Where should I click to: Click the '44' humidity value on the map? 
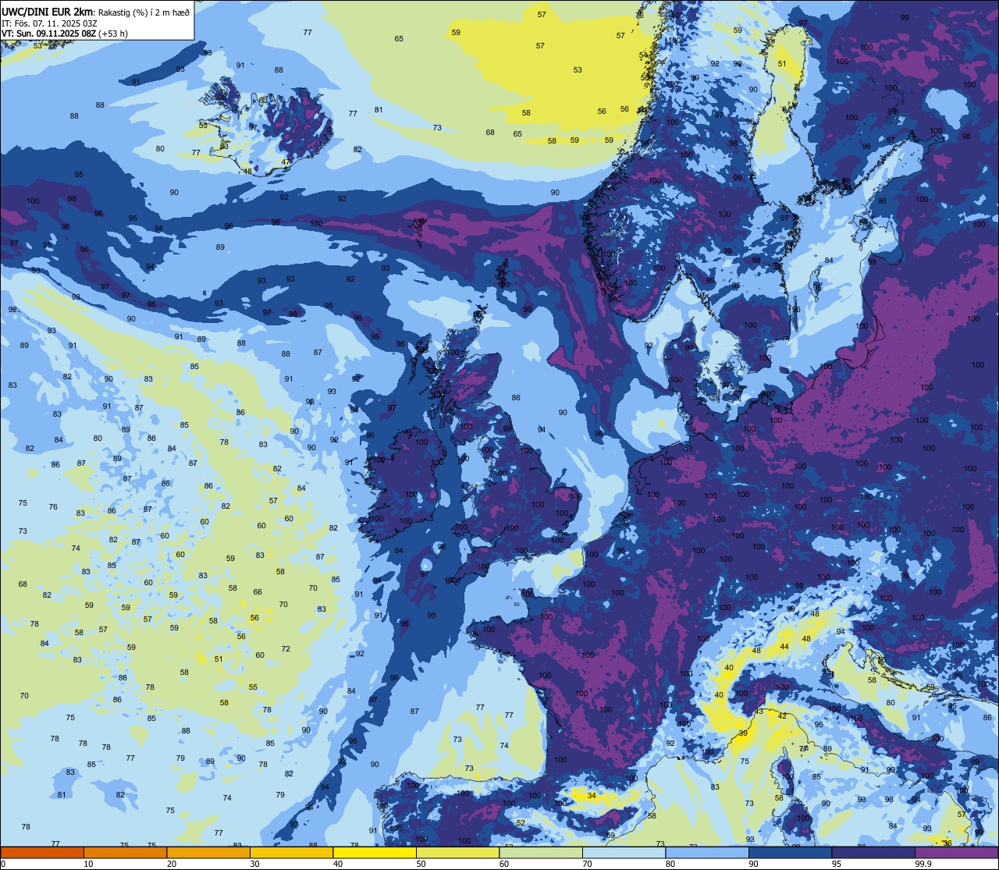coord(784,647)
